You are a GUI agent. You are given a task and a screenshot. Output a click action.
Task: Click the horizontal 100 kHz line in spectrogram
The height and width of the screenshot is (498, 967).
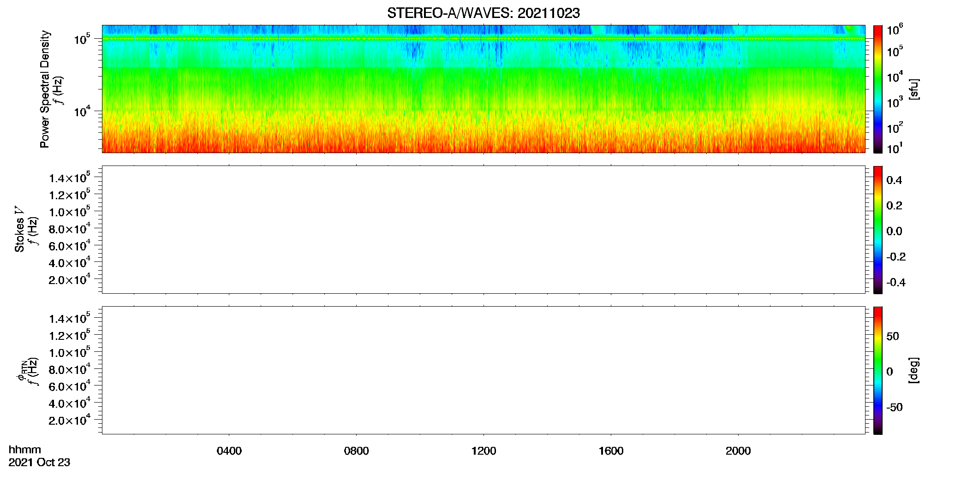pos(483,39)
